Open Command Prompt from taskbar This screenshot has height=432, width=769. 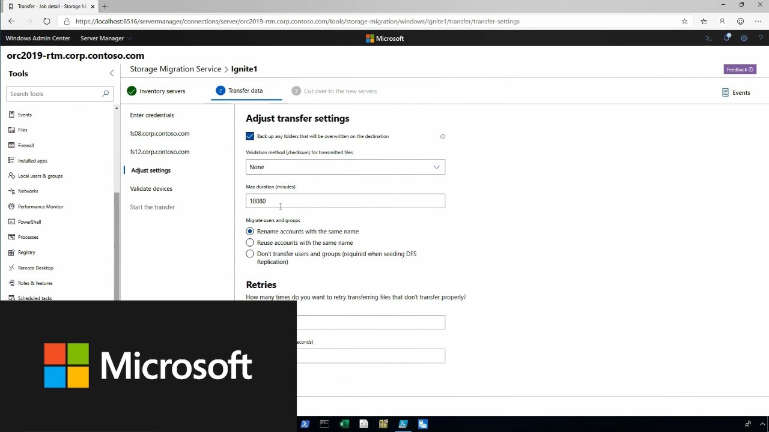324,424
